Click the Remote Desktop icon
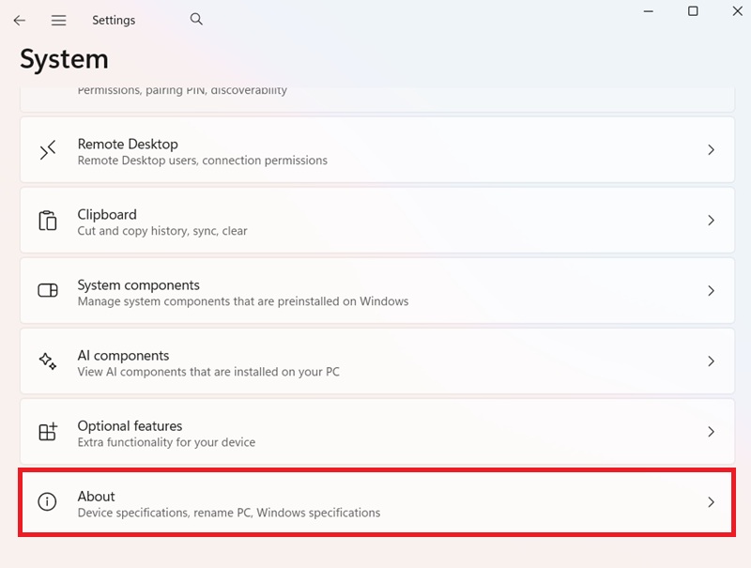The height and width of the screenshot is (568, 751). tap(48, 151)
